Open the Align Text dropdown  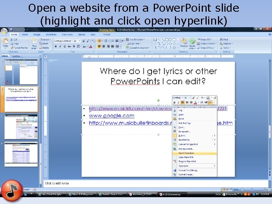click(133, 43)
